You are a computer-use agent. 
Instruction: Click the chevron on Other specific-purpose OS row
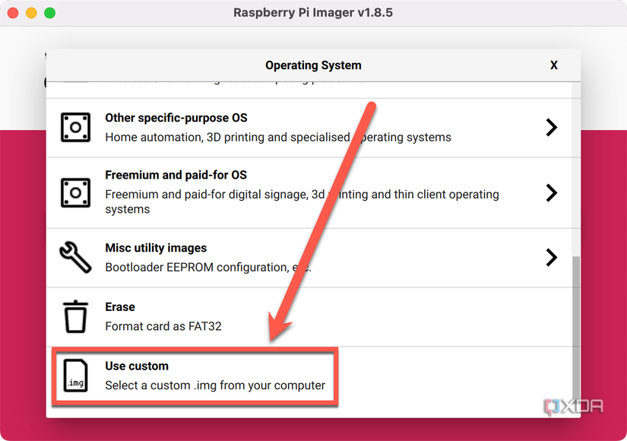551,127
